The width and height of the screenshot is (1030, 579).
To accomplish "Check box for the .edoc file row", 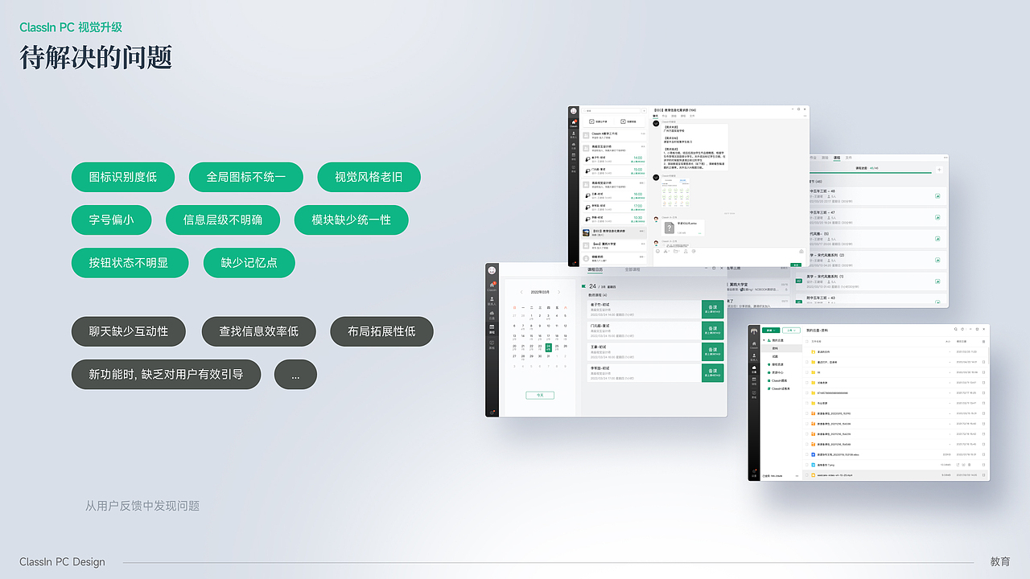I will tap(807, 454).
